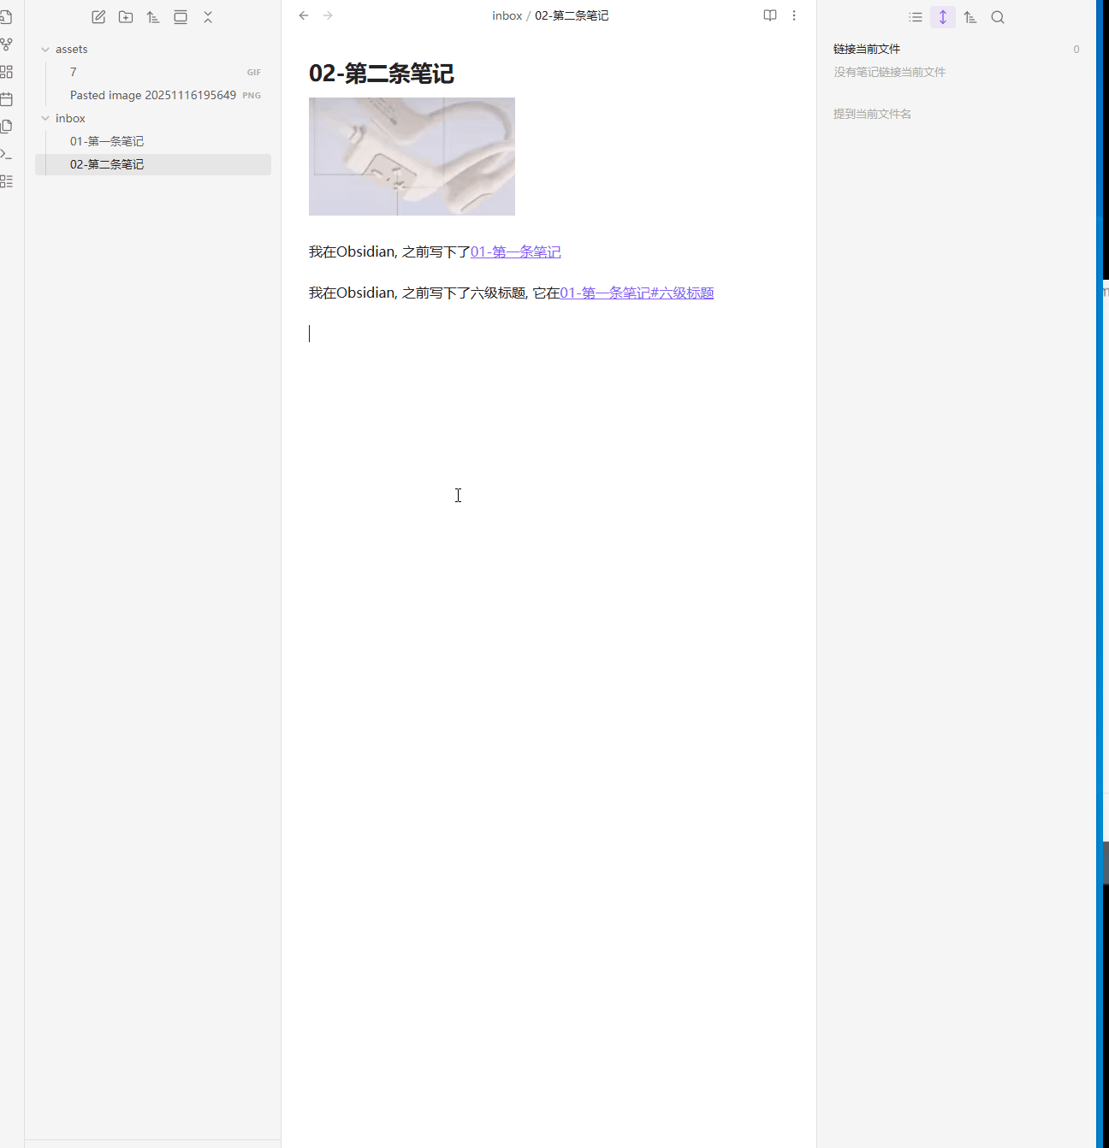Collapse the inbox folder
The height and width of the screenshot is (1148, 1109).
point(45,119)
